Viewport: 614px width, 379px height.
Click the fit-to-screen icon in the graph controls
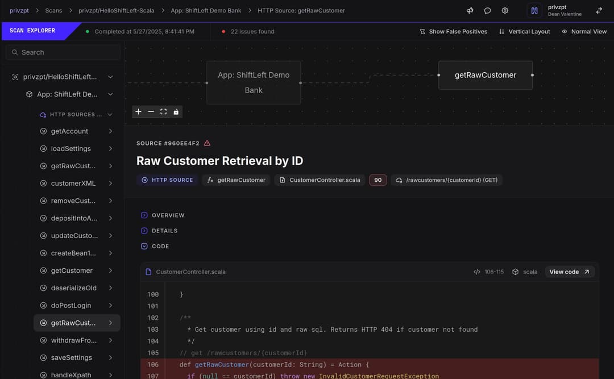(163, 111)
